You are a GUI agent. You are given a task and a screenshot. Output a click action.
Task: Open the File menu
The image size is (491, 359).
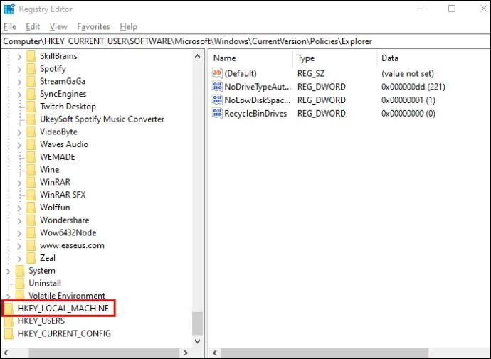pos(9,26)
